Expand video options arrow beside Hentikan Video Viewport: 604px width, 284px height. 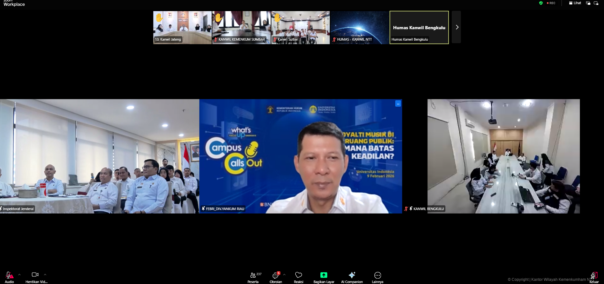point(45,274)
